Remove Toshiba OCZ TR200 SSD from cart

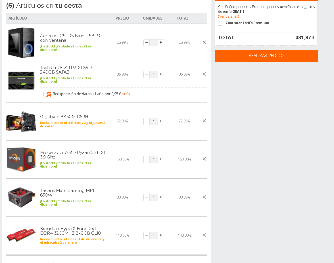point(204,74)
